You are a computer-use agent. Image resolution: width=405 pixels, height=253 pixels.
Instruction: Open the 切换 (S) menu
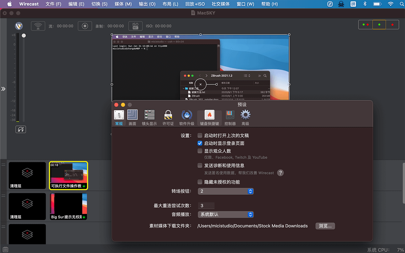click(x=99, y=4)
